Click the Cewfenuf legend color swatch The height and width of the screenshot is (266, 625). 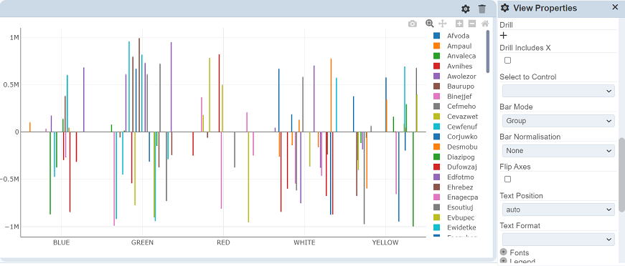(436, 127)
